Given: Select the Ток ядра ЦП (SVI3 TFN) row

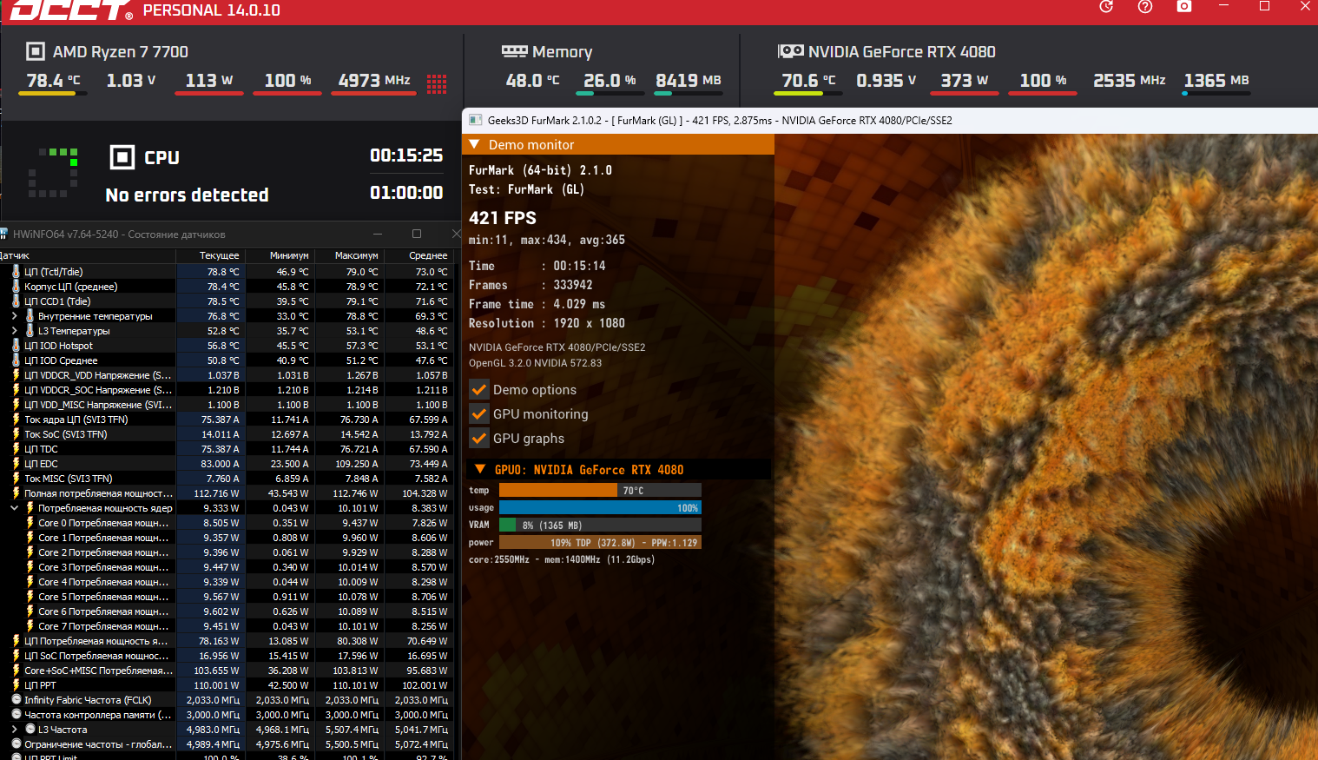Looking at the screenshot, I should (x=227, y=420).
